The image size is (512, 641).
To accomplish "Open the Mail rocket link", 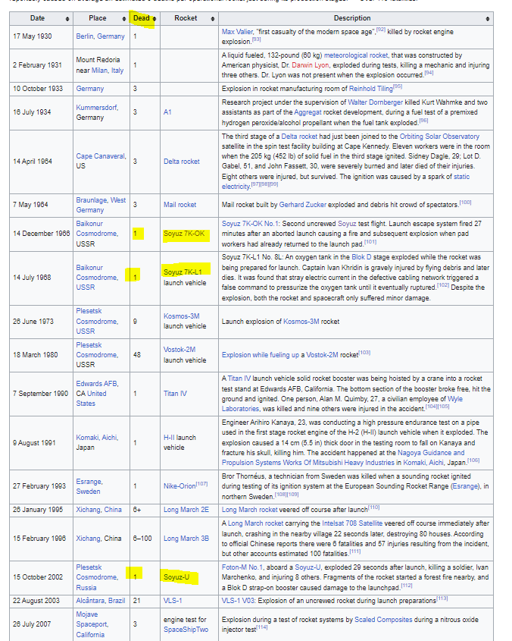I will pyautogui.click(x=180, y=205).
